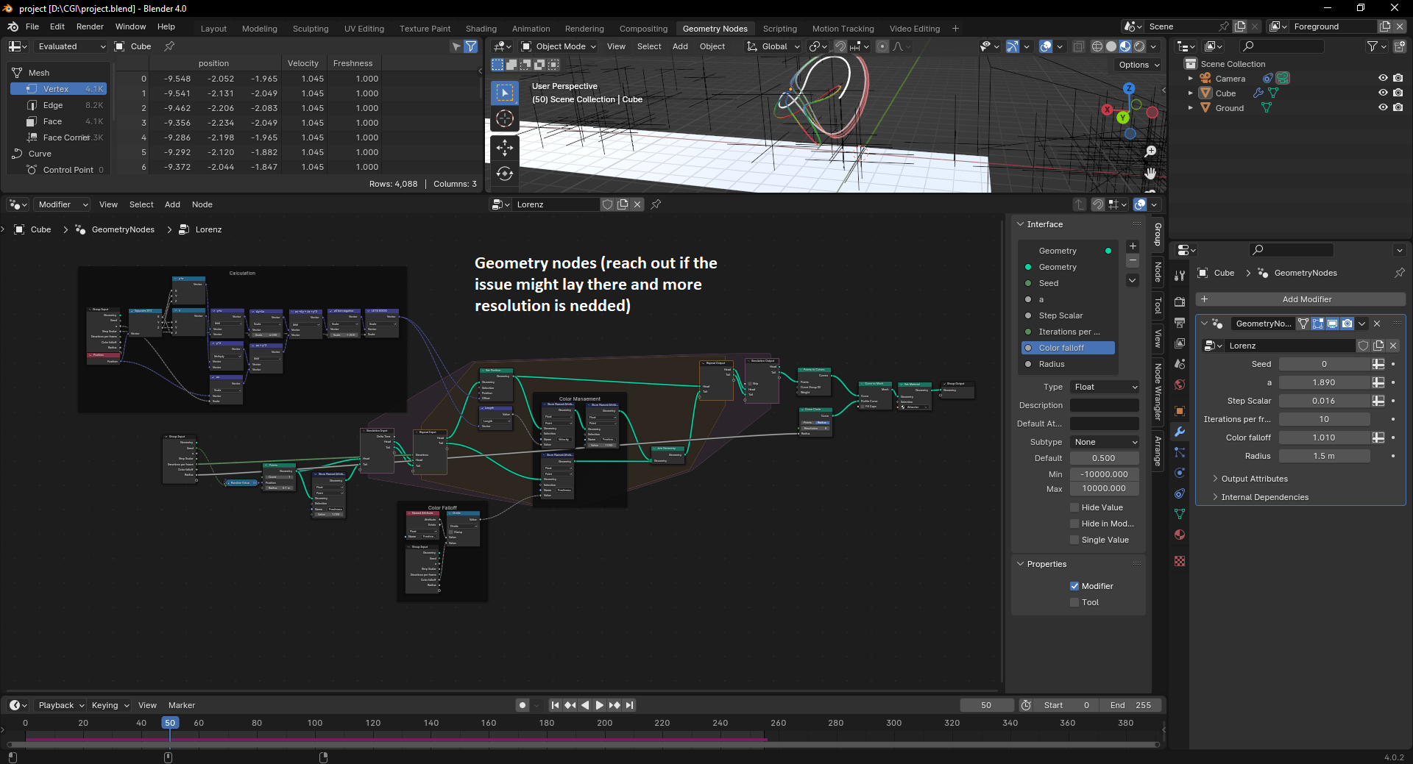The image size is (1413, 764).
Task: Open the Node Wrangler sidebar tab
Action: click(1158, 392)
